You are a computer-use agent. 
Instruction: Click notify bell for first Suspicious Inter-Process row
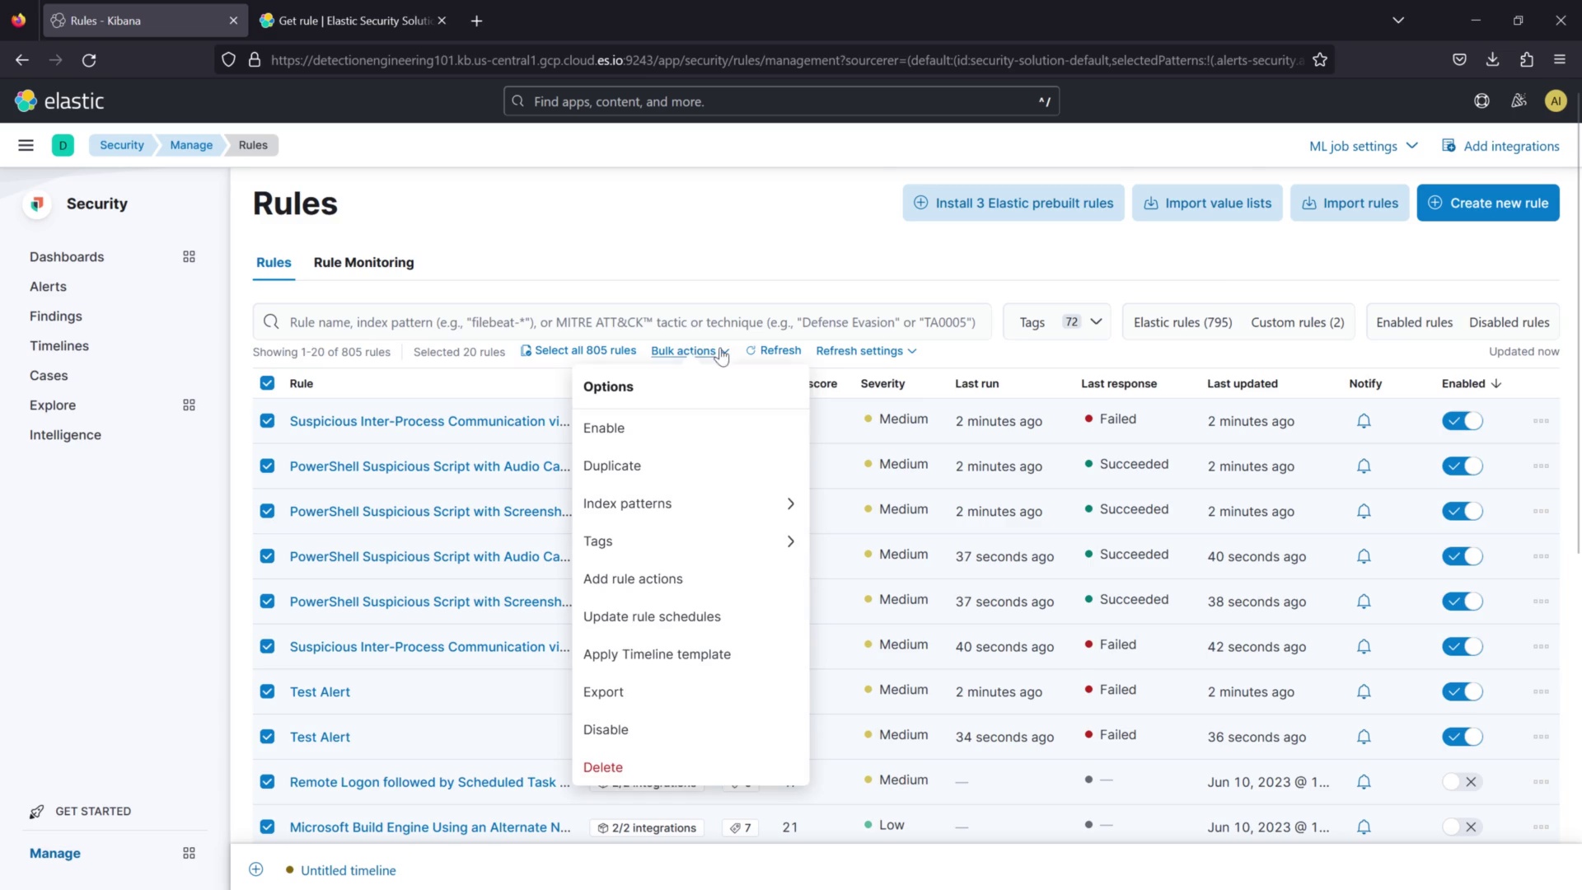tap(1364, 421)
